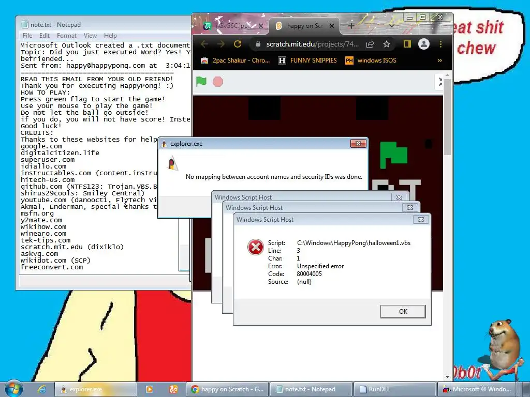Click the iGkG6C.jpeg tab favicon

[x=207, y=26]
